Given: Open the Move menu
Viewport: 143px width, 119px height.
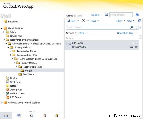Looking at the screenshot, I should (95, 21).
